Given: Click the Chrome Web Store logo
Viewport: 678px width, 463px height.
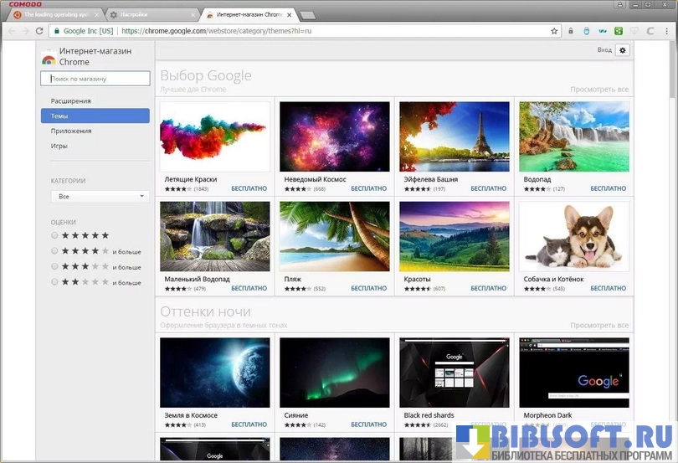Looking at the screenshot, I should pyautogui.click(x=49, y=57).
